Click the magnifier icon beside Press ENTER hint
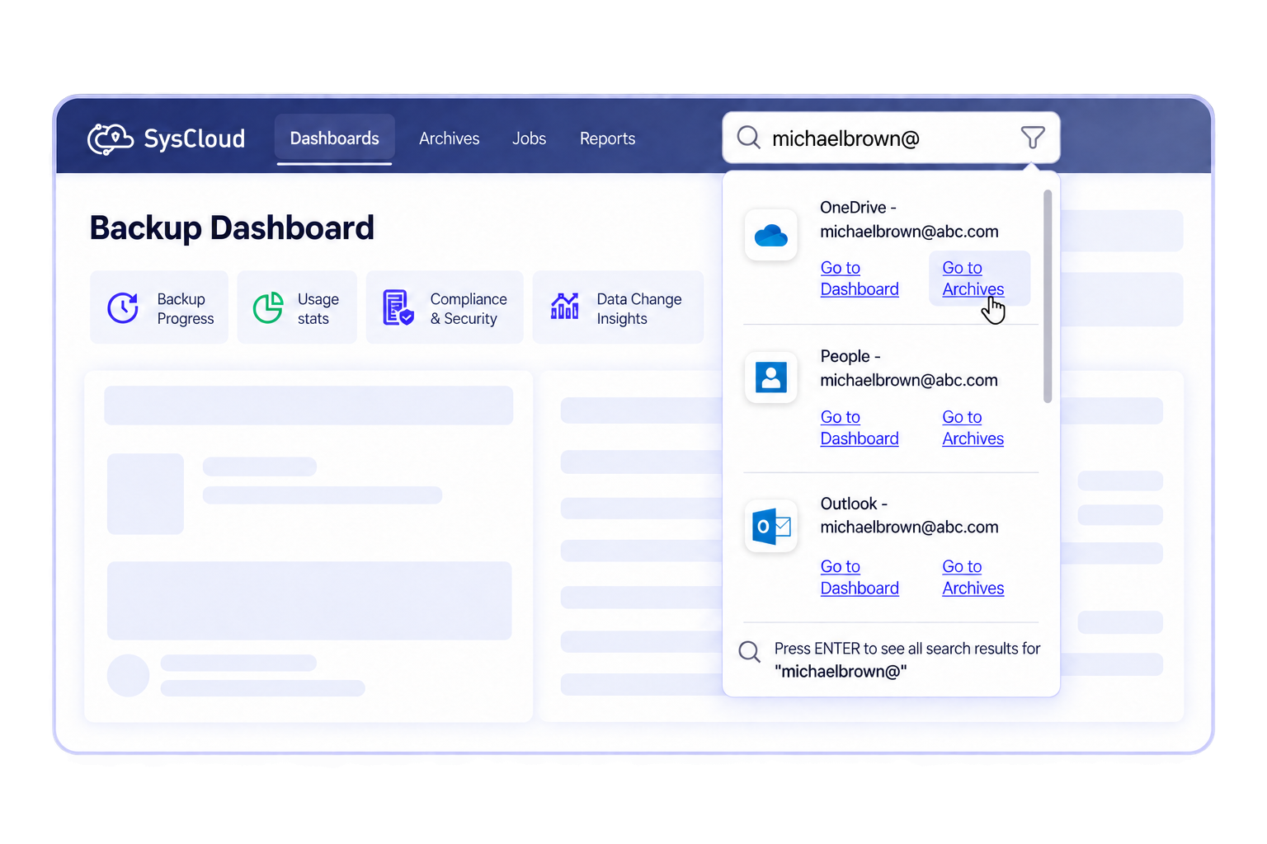Screen dimensions: 1267x844 pyautogui.click(x=750, y=652)
